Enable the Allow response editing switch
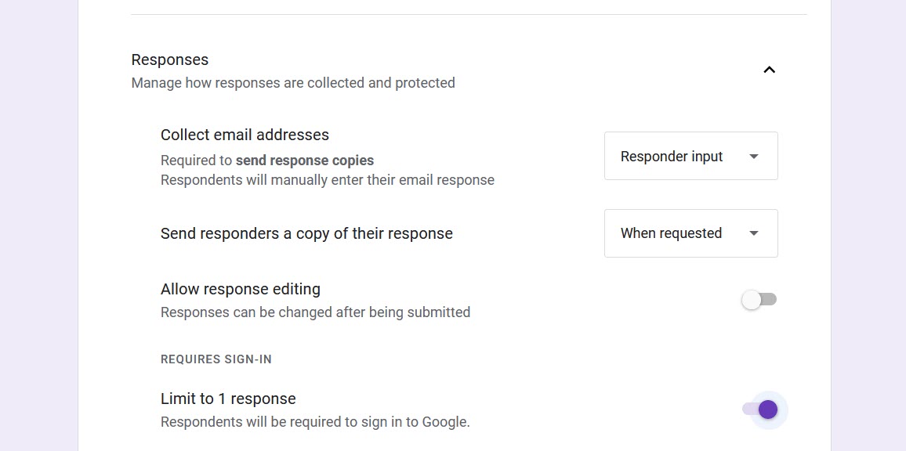906x451 pixels. (758, 299)
